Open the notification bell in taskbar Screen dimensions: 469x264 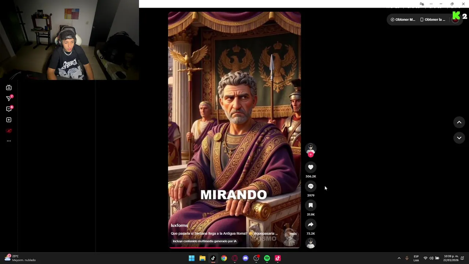pyautogui.click(x=462, y=258)
